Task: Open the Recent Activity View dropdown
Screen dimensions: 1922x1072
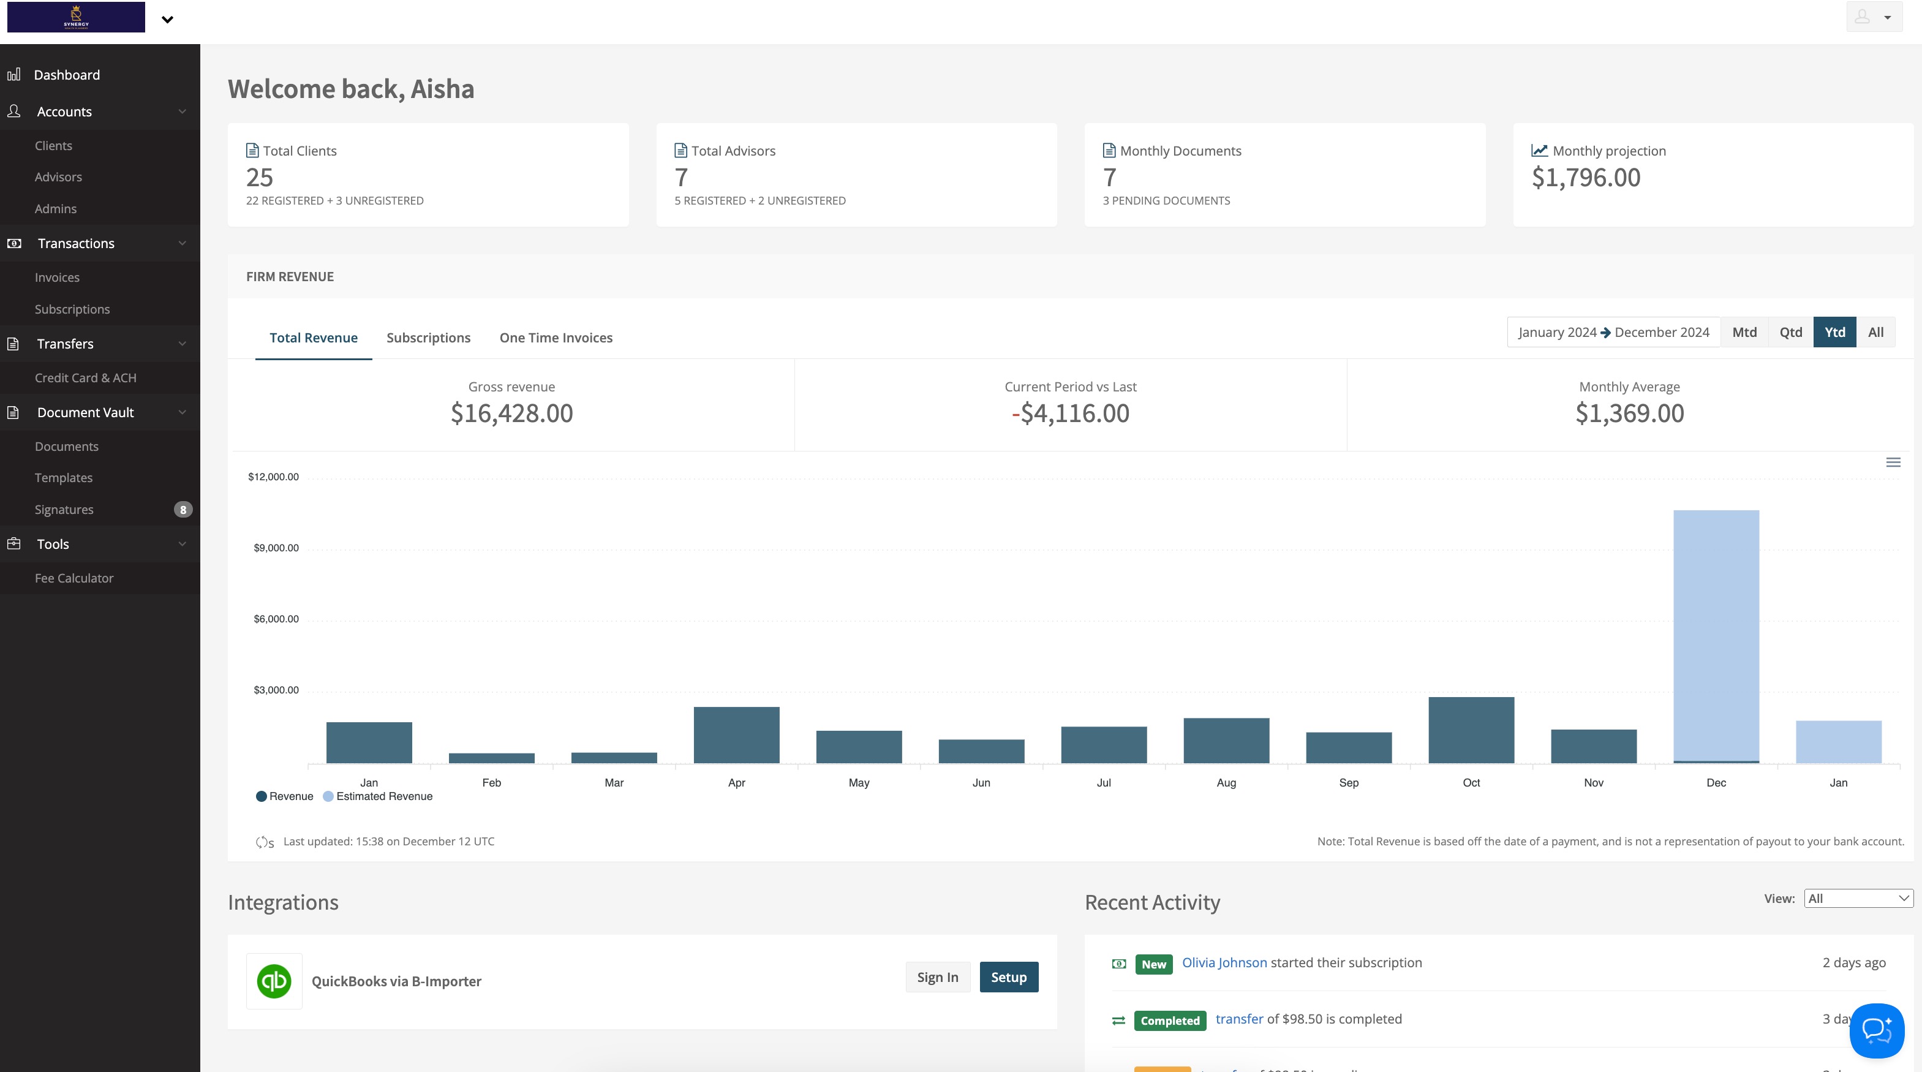Action: (x=1858, y=899)
